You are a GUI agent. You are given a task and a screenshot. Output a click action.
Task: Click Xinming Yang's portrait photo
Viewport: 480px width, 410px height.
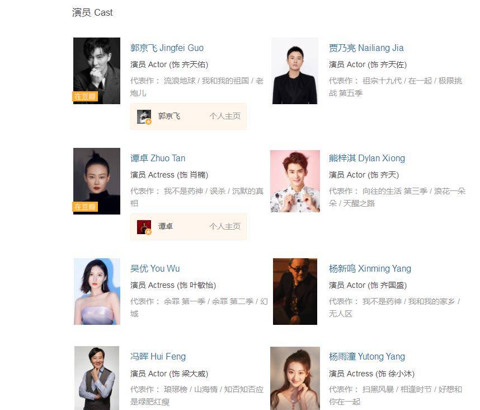(x=295, y=291)
